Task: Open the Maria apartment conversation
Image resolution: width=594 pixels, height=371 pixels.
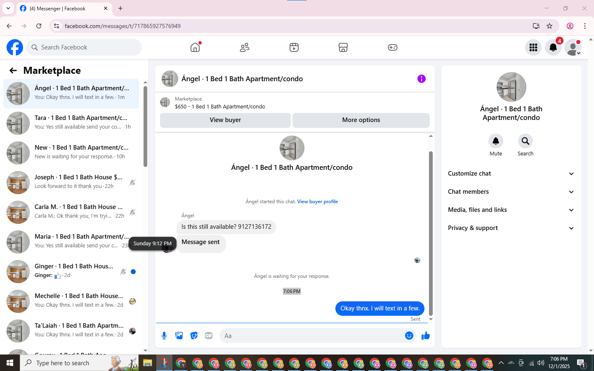Action: 71,242
